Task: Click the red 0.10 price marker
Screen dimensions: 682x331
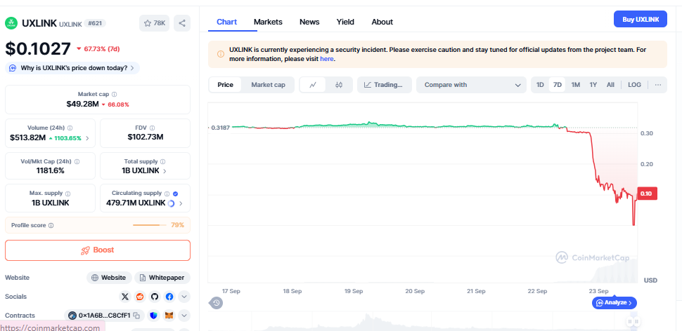Action: point(646,194)
